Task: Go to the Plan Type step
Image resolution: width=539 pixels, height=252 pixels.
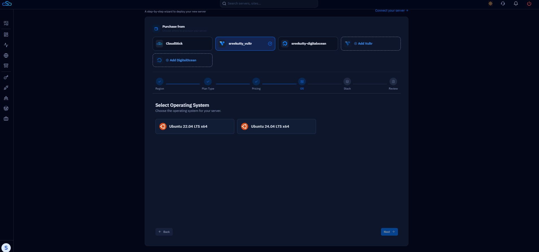Action: [x=208, y=84]
